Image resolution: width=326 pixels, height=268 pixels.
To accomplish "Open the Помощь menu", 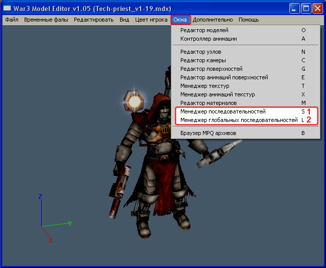I will point(249,20).
